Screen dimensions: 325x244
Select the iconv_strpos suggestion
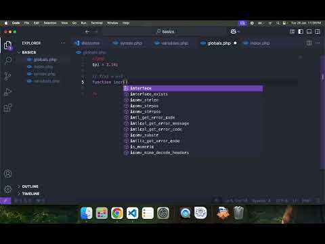(193, 106)
